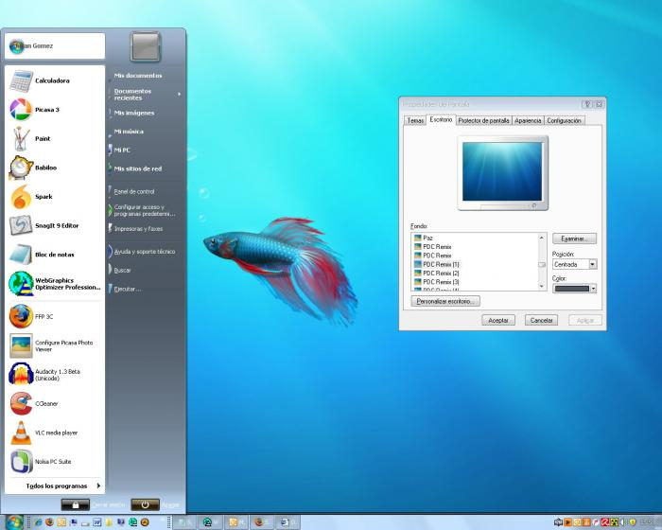Expand Todos los programas
The width and height of the screenshot is (662, 530).
pos(63,486)
